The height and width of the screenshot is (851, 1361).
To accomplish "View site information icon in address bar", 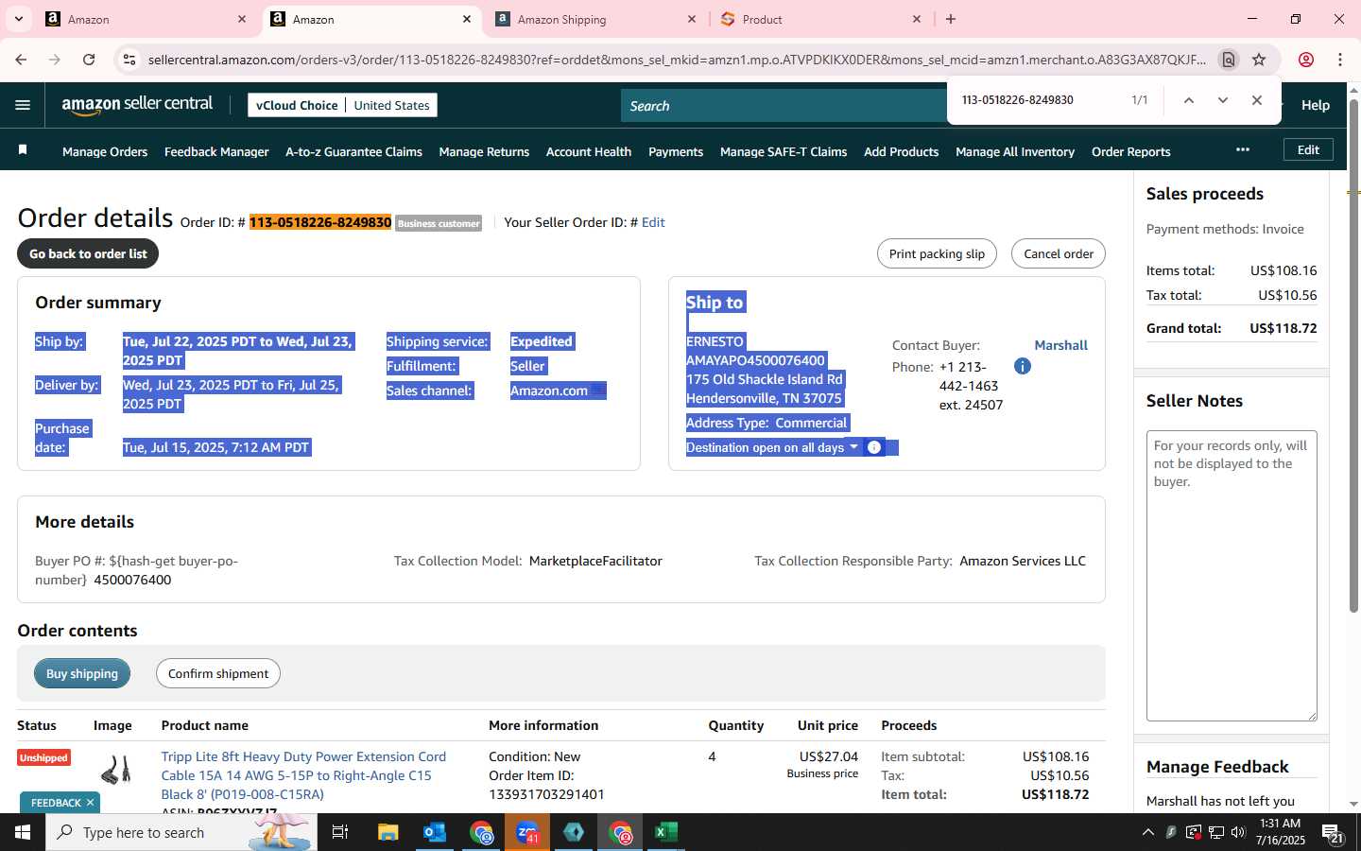I will [x=129, y=60].
